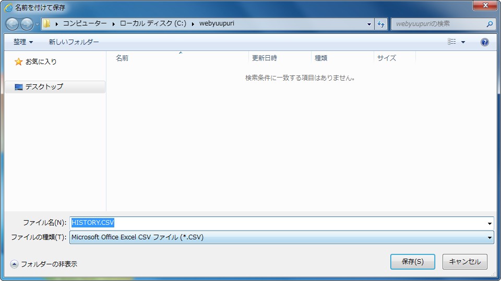The width and height of the screenshot is (501, 281).
Task: Select the お気に入り star item
Action: (35, 61)
